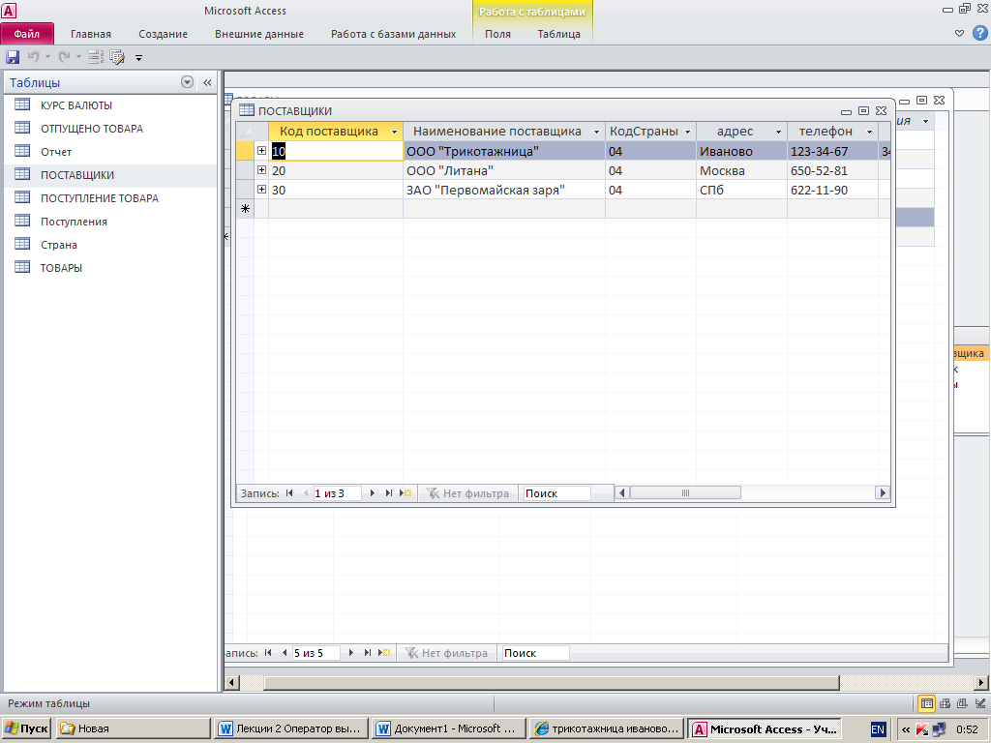Select КУРС ВАЛЮТЫ table in navigation pane

[x=110, y=105]
